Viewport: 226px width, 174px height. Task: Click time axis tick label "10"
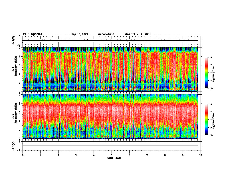pyautogui.click(x=201, y=155)
